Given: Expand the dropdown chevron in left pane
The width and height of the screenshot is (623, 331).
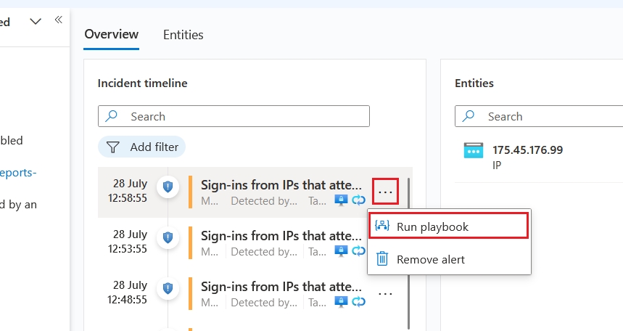Looking at the screenshot, I should (x=36, y=22).
